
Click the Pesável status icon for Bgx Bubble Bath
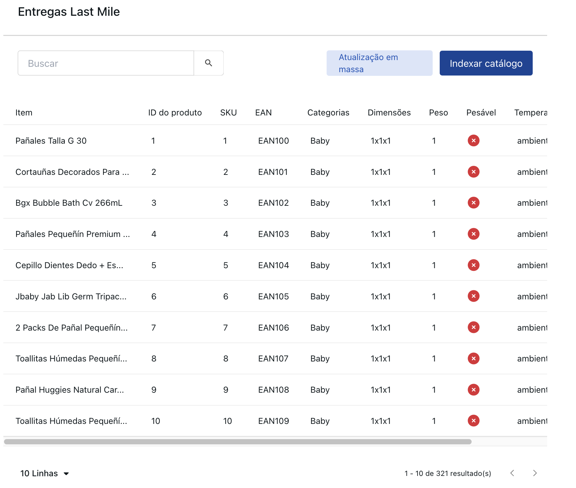473,203
